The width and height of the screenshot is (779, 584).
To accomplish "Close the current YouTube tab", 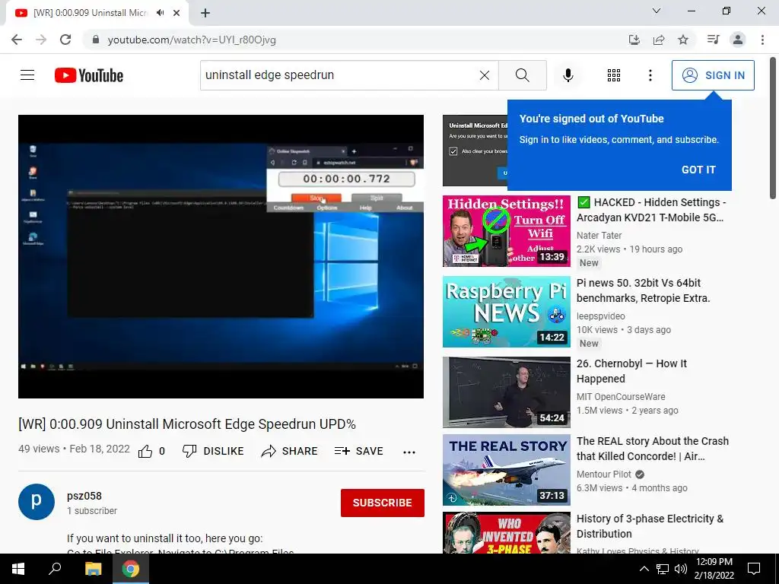I will pos(176,13).
